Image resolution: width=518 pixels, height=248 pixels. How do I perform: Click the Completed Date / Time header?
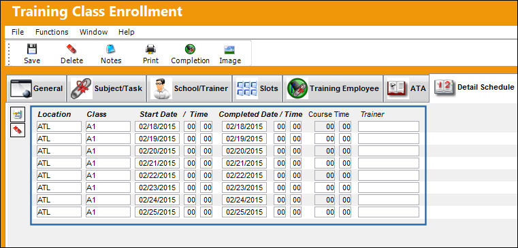tap(261, 114)
